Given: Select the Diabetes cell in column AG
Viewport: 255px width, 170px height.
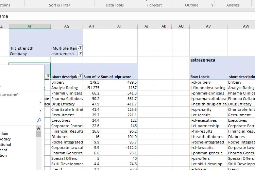Looking at the screenshot, I should click(67, 137).
